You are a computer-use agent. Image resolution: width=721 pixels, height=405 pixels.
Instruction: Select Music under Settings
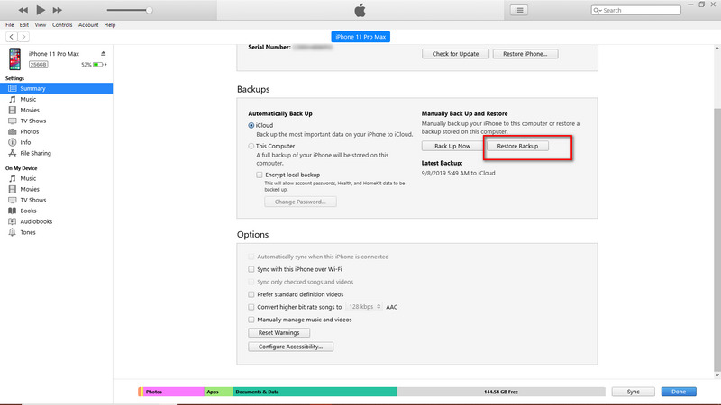point(28,99)
